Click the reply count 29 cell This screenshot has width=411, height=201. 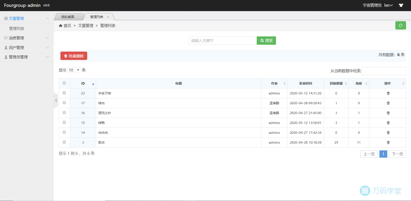pyautogui.click(x=336, y=142)
